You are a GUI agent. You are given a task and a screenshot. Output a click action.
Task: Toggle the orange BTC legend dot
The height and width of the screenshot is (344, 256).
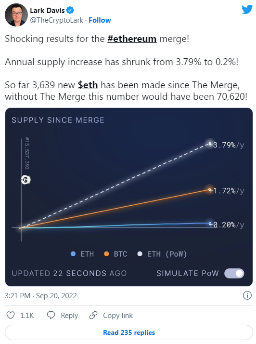pyautogui.click(x=106, y=254)
